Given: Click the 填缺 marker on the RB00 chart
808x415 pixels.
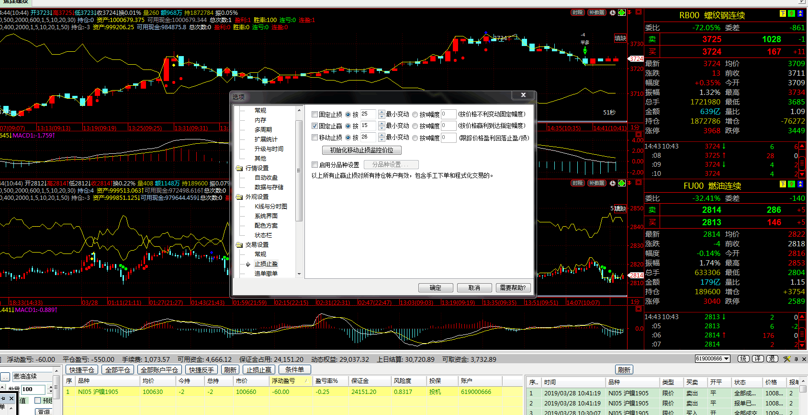Looking at the screenshot, I should pos(620,38).
